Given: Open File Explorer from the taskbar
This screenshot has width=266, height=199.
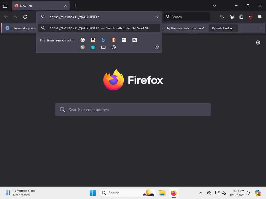Looking at the screenshot, I should (162, 193).
